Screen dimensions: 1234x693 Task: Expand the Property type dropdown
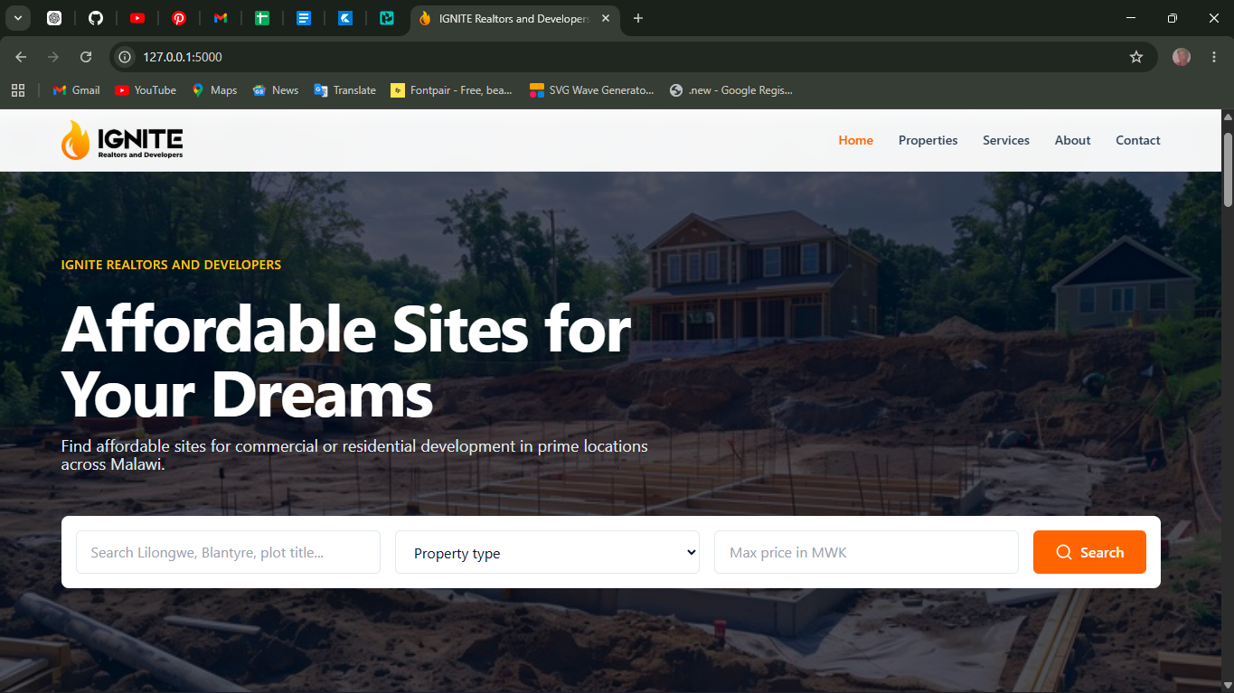point(547,552)
